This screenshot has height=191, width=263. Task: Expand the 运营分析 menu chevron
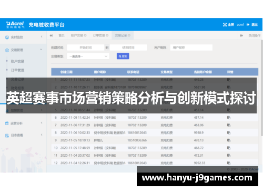[42, 123]
